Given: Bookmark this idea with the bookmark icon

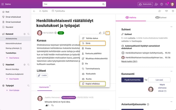Looking at the screenshot, I should coord(104,33).
